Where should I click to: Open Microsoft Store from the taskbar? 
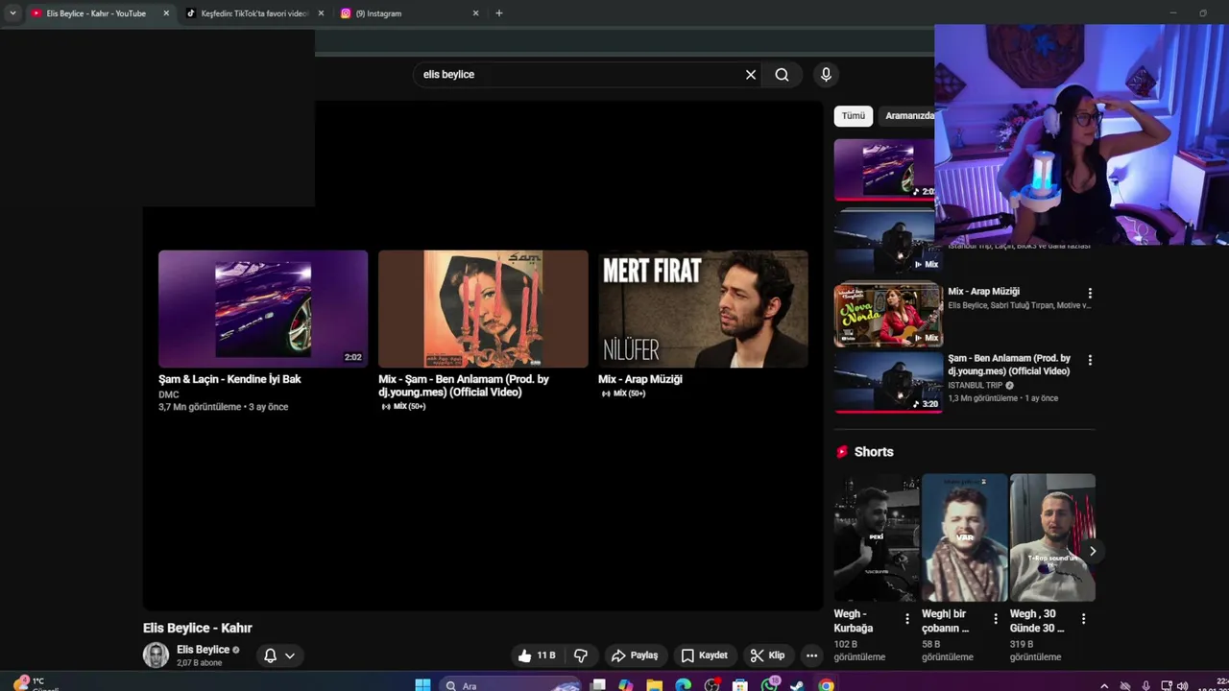739,685
